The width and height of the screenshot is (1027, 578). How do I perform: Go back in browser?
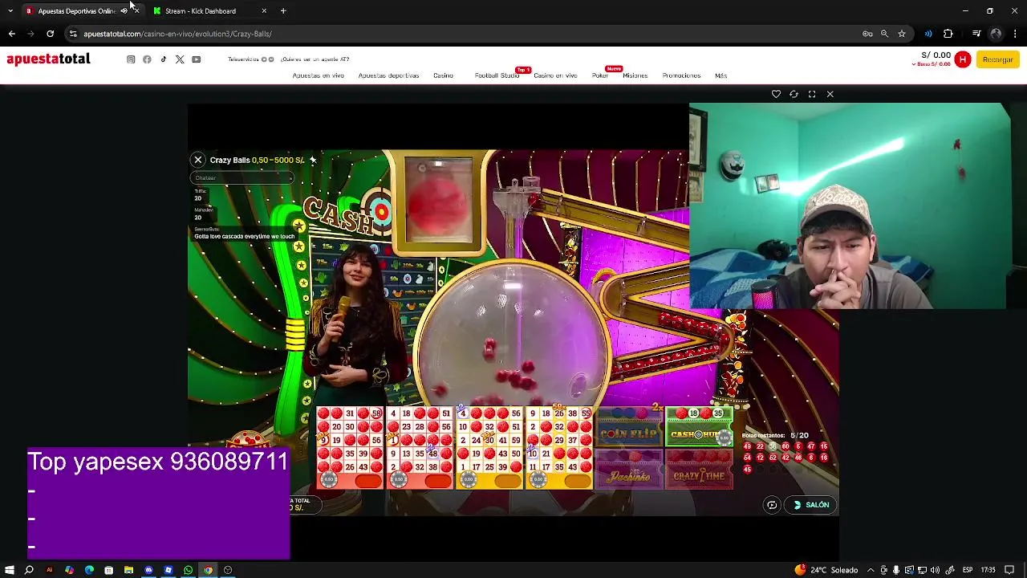point(11,34)
